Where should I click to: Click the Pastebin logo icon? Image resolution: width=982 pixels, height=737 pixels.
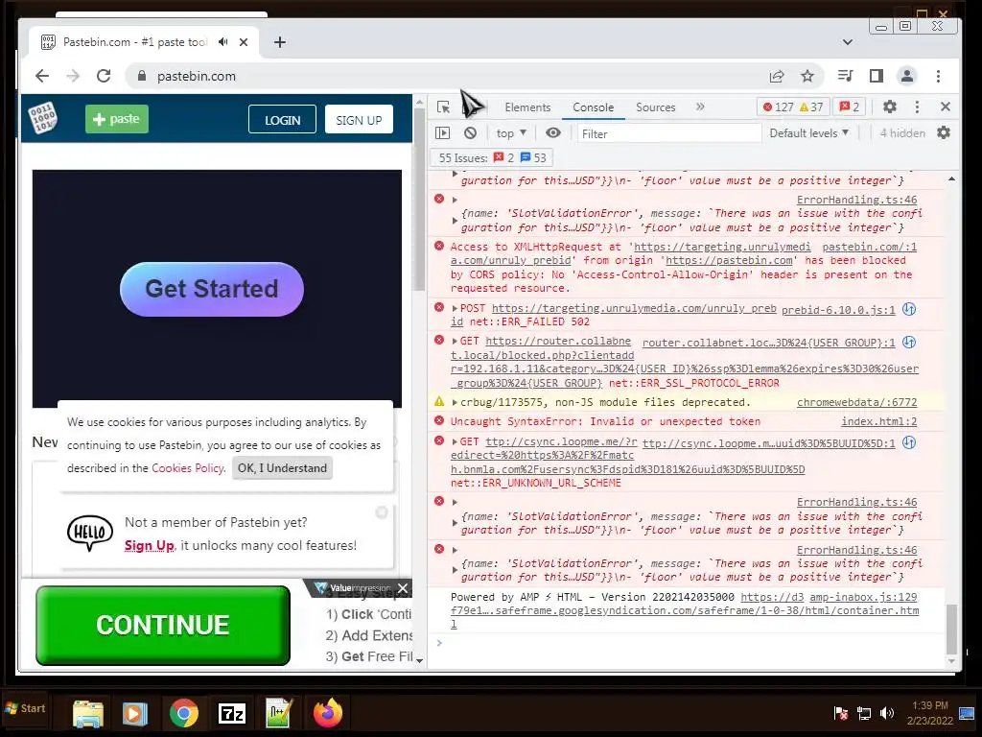(43, 118)
